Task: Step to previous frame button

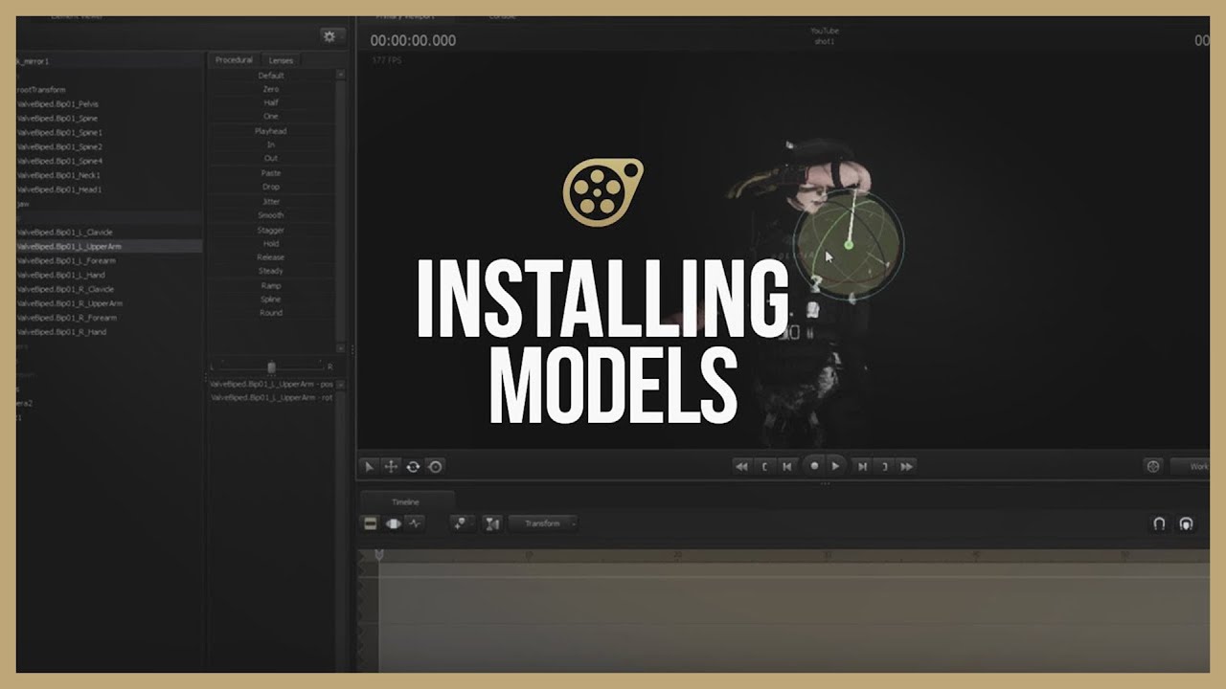Action: pos(787,466)
